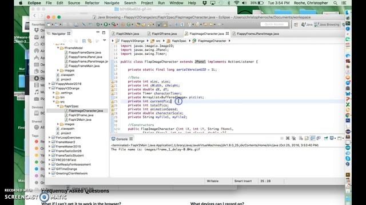Collapse the FlappyV2Orange project
Viewport: 366px width, 205px height.
[x=50, y=88]
